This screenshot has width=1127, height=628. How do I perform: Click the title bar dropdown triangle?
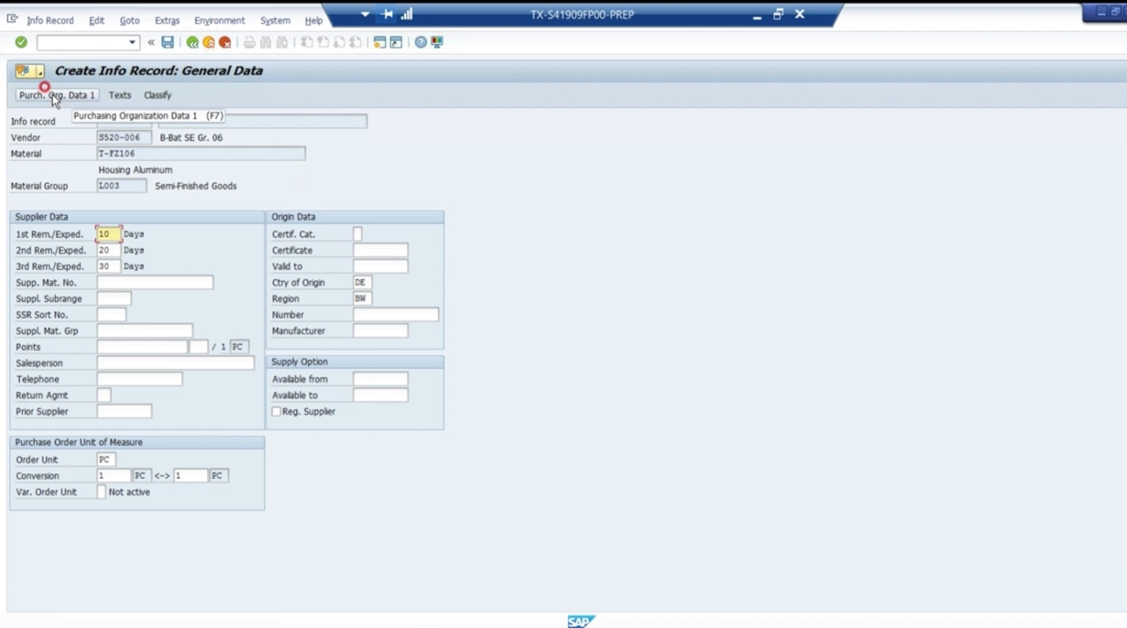365,15
